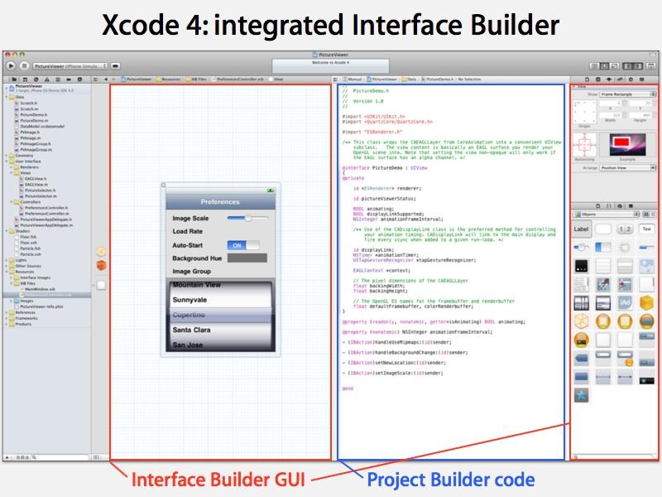
Task: Expand the Shaders folder
Action: click(7, 231)
